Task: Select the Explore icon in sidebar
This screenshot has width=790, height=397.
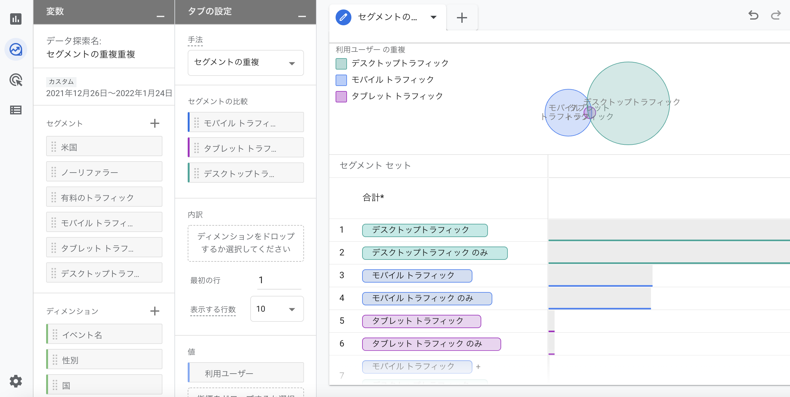Action: pos(16,49)
